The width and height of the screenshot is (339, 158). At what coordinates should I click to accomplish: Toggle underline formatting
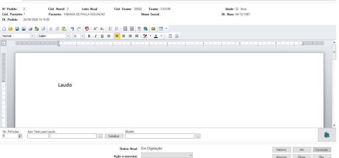point(102,36)
